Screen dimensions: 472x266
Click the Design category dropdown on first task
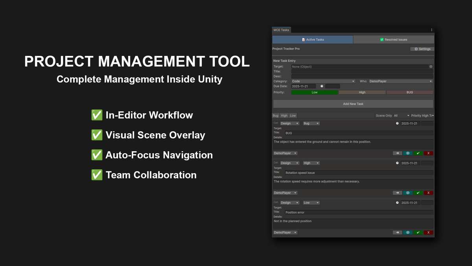(289, 123)
